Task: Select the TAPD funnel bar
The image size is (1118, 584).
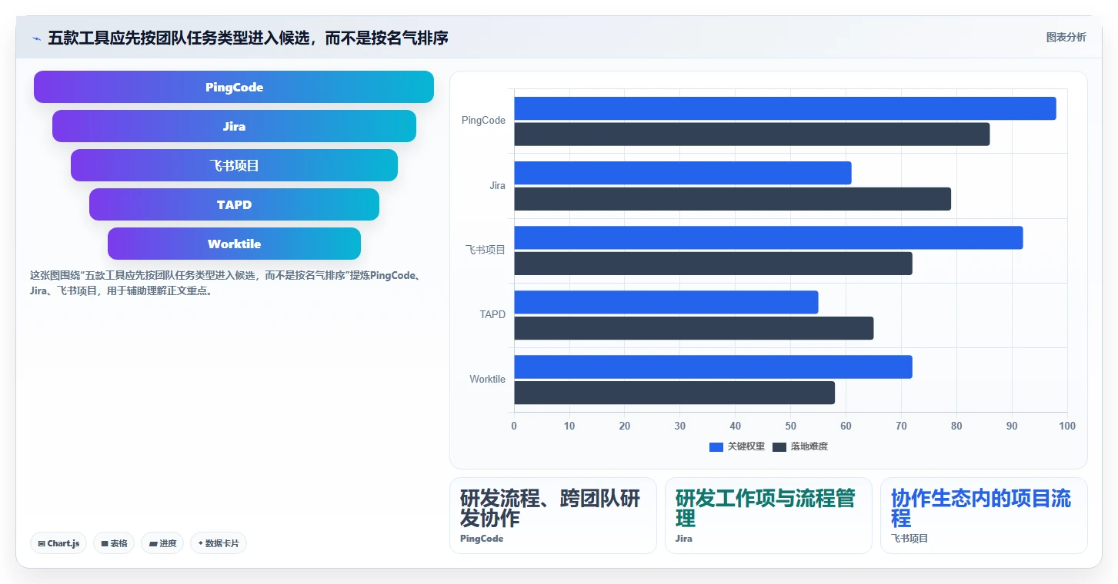Action: (x=234, y=204)
